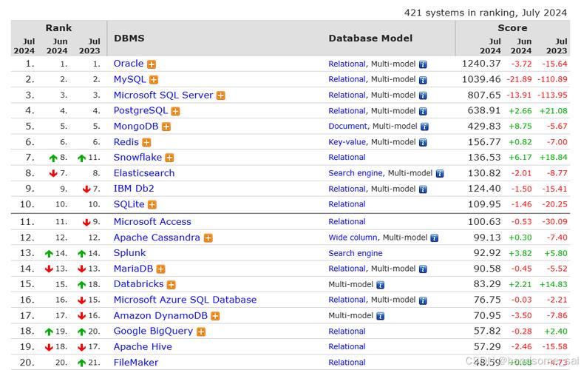Image resolution: width=581 pixels, height=370 pixels.
Task: Click the orange plus icon beside MongoDB
Action: click(x=166, y=127)
